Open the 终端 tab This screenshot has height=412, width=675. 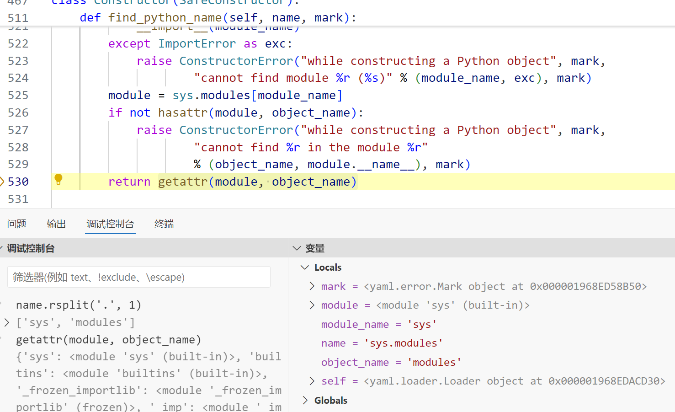[x=164, y=224]
